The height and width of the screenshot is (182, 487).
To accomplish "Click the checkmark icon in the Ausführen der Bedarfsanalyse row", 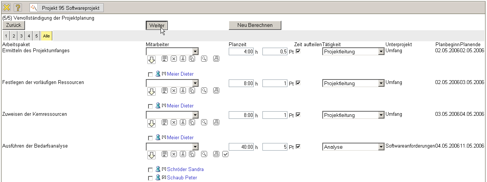I will (225, 154).
